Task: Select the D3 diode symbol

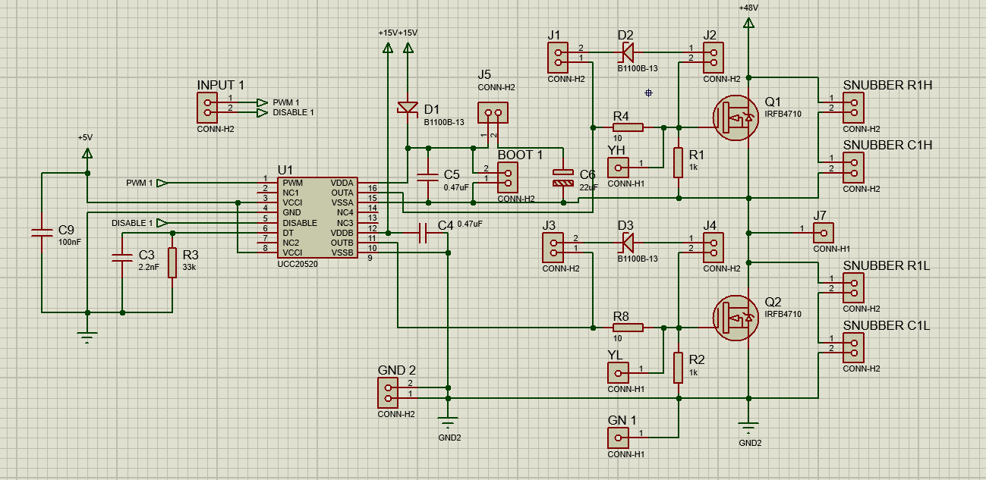Action: [627, 242]
